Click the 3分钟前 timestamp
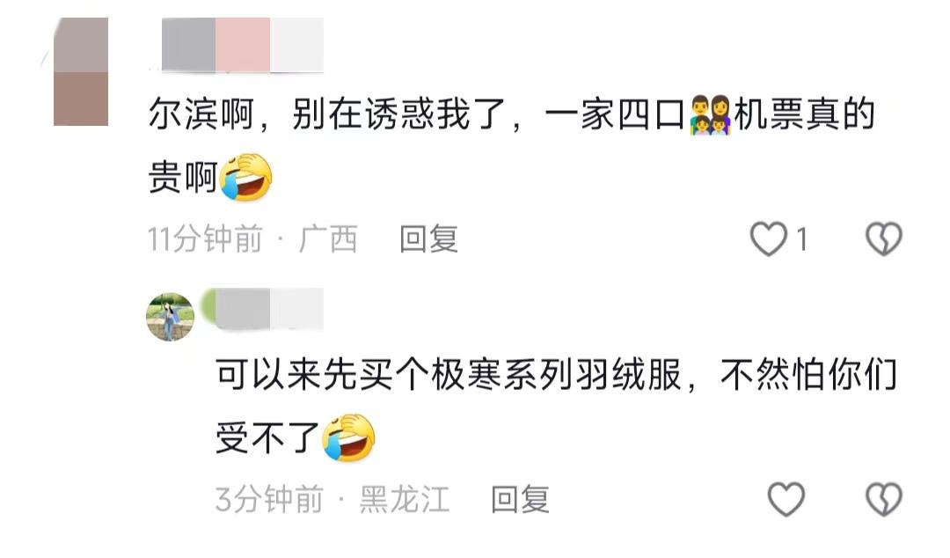 (269, 499)
